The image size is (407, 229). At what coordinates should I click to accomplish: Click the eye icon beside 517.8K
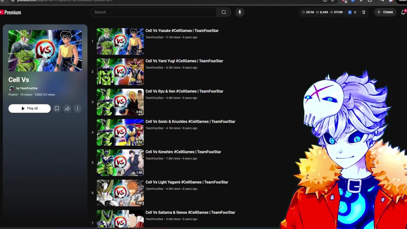(x=332, y=12)
